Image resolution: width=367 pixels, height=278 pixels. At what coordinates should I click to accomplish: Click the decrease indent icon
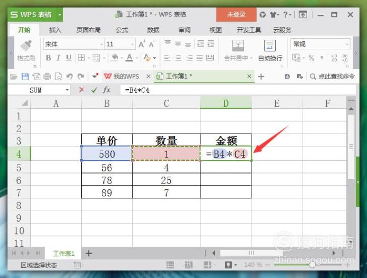coord(200,44)
